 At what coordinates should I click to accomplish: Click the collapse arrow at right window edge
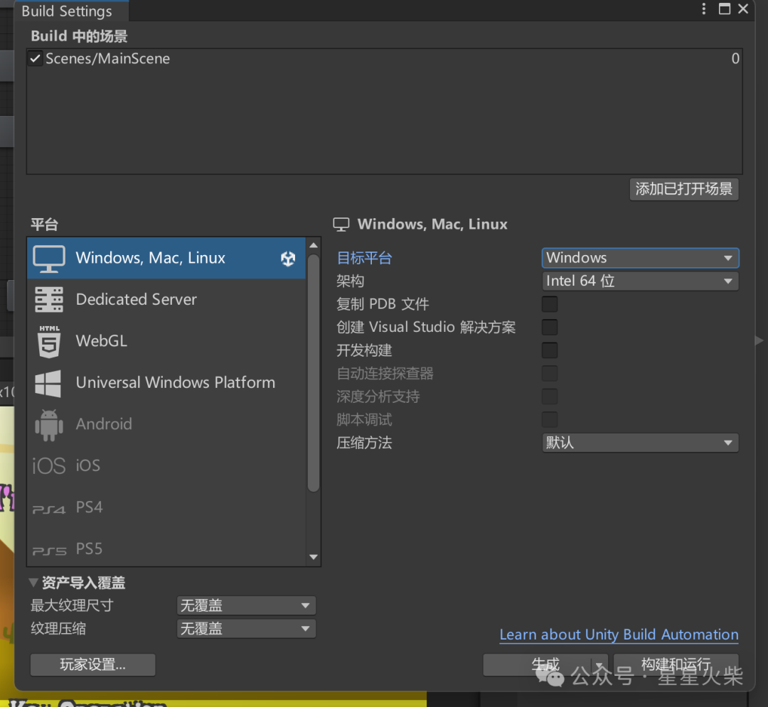759,340
